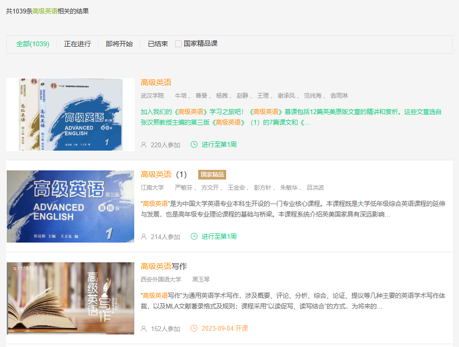Click instructor name 黑玉琴
This screenshot has width=459, height=347.
click(x=201, y=279)
